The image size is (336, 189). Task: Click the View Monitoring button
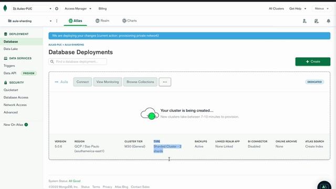[x=108, y=82]
